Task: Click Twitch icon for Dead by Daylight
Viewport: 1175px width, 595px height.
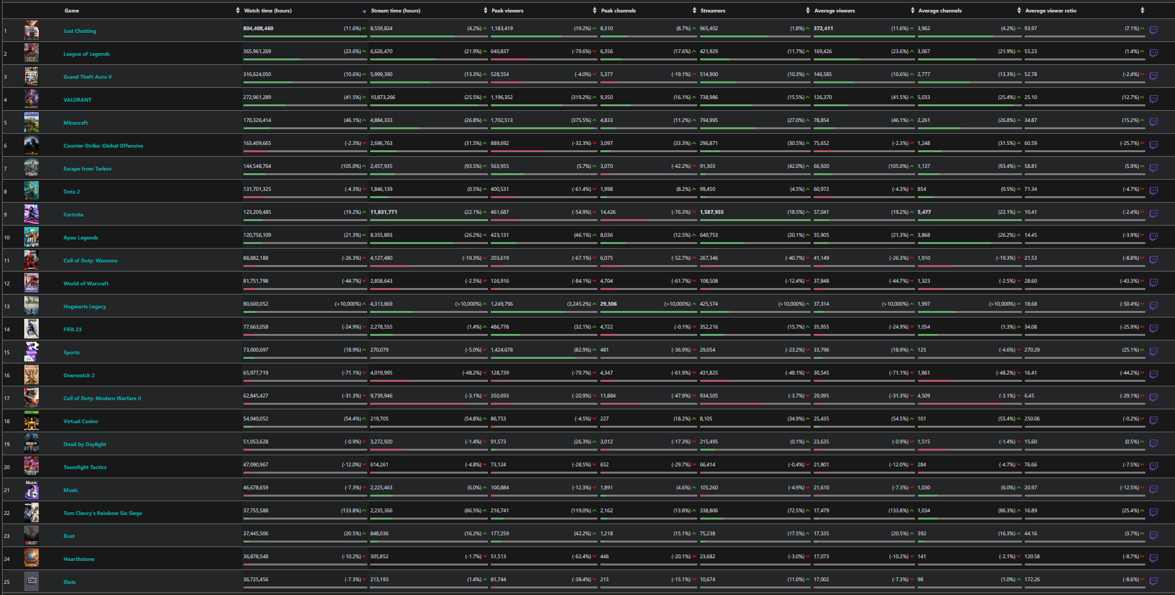Action: click(x=1153, y=443)
